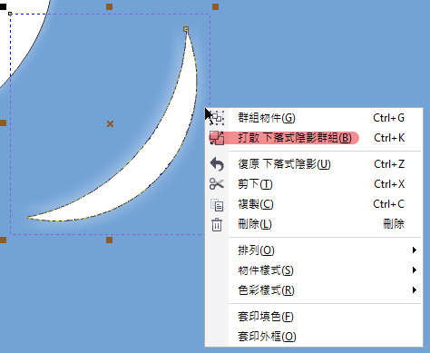Click the scissors cut icon
430x353 pixels.
pyautogui.click(x=217, y=184)
